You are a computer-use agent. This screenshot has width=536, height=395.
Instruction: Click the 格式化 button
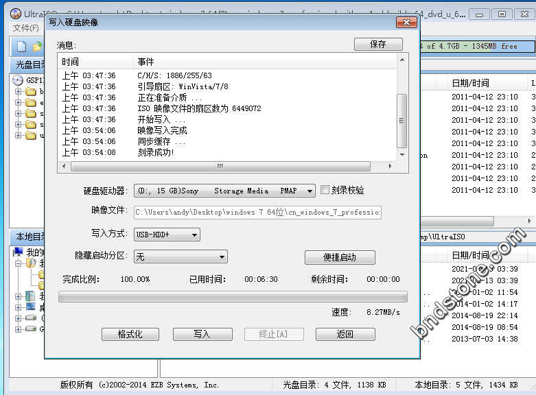click(x=130, y=334)
